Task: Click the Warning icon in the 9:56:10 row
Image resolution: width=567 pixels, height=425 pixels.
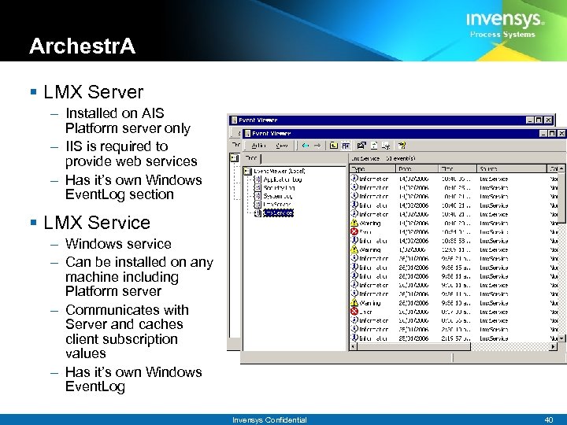Action: point(354,302)
